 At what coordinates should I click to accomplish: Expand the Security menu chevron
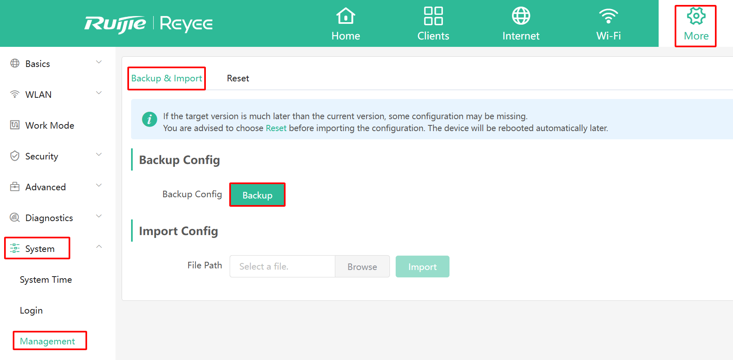coord(99,155)
